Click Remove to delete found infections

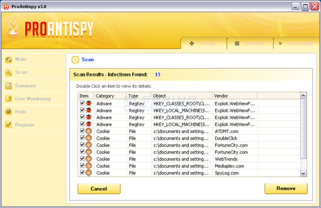pos(286,188)
